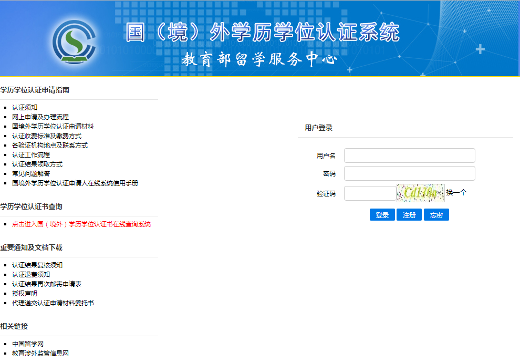This screenshot has width=520, height=363.
Task: Click the captcha verification image
Action: (420, 193)
